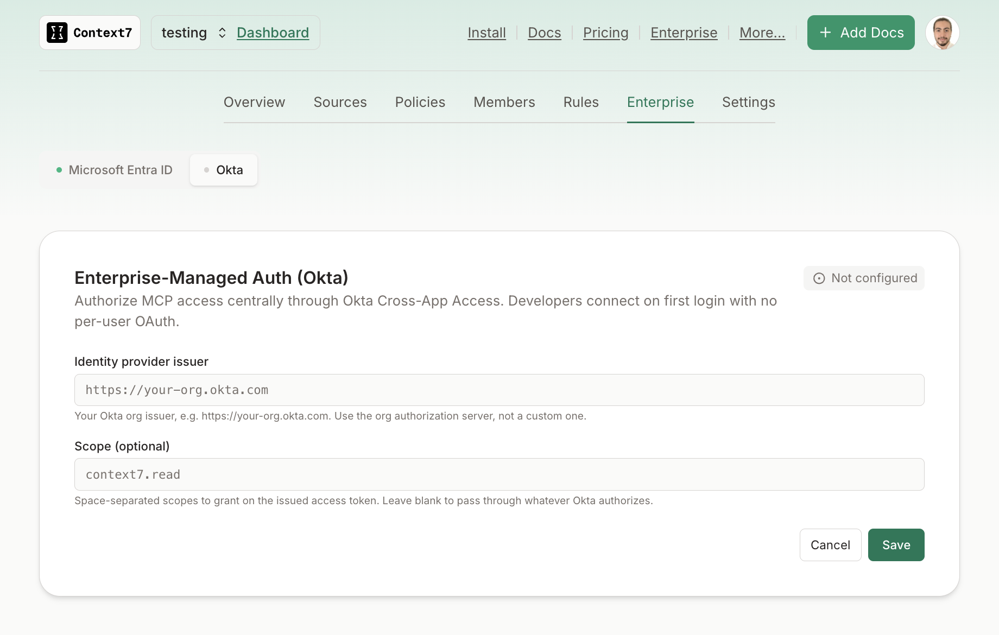Expand the More... menu
This screenshot has height=635, width=999.
762,33
